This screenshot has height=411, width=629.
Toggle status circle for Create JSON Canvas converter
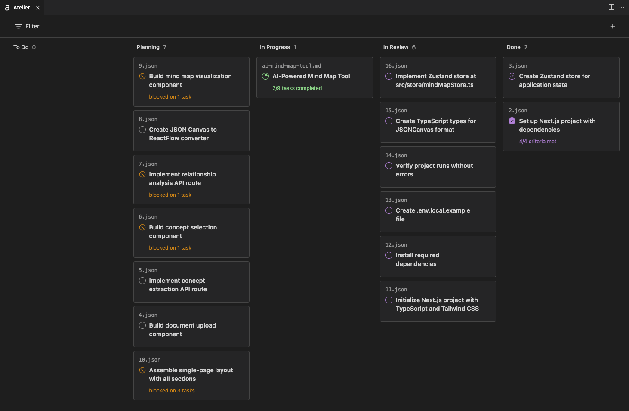[142, 130]
